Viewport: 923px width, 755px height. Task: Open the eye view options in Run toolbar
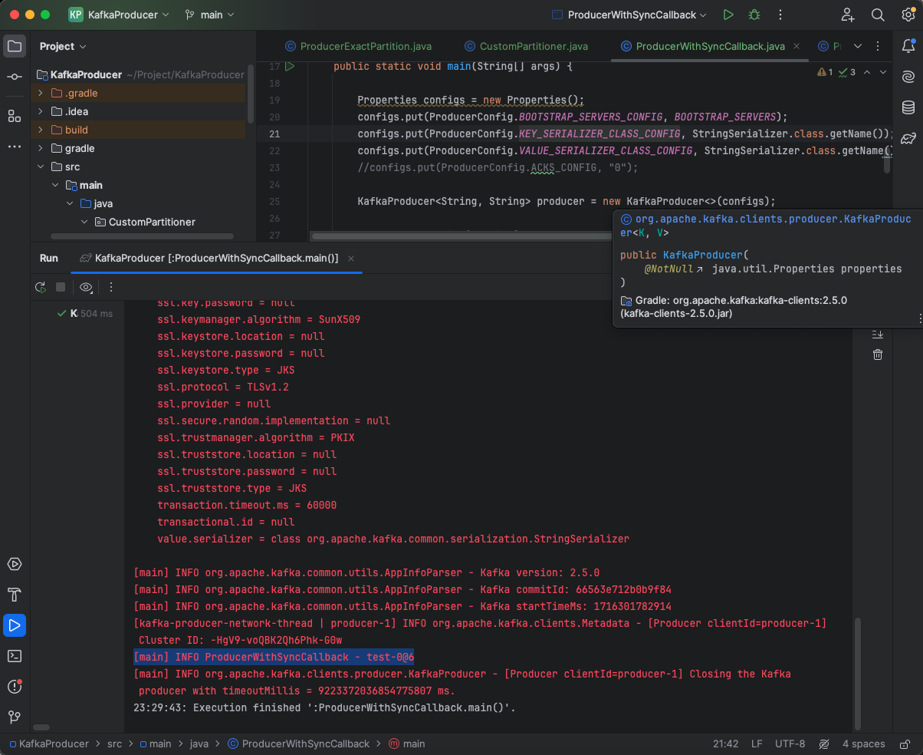coord(86,287)
